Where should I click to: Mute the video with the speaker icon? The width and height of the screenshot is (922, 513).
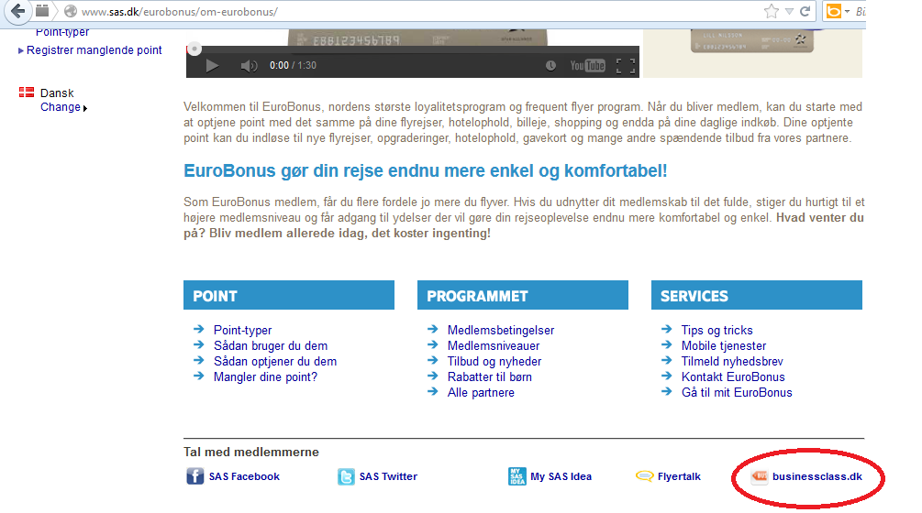(249, 66)
